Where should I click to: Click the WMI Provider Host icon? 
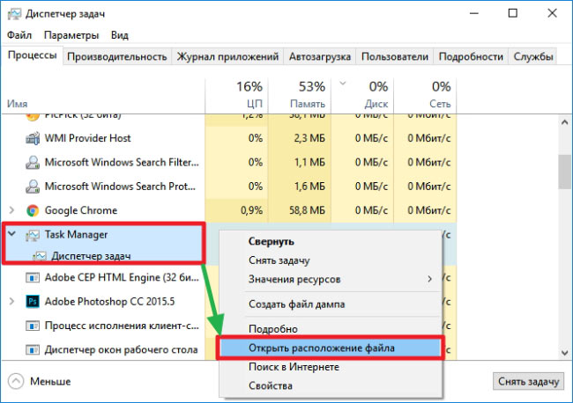tap(32, 138)
